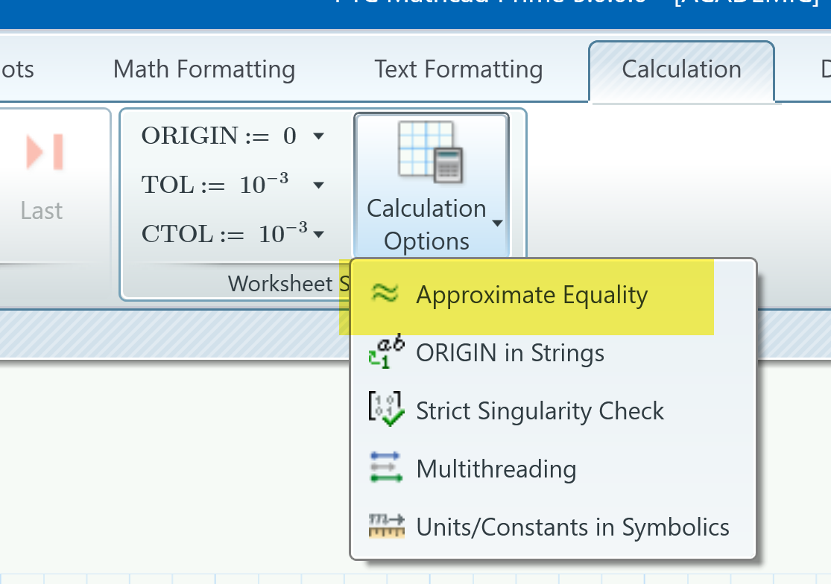The width and height of the screenshot is (831, 584).
Task: Expand the TOL dropdown arrow
Action: coord(317,185)
